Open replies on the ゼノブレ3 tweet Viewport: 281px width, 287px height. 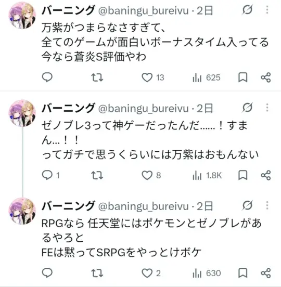click(x=50, y=175)
